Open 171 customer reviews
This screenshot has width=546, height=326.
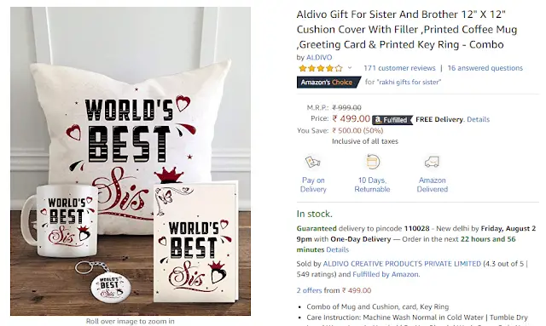tap(399, 68)
